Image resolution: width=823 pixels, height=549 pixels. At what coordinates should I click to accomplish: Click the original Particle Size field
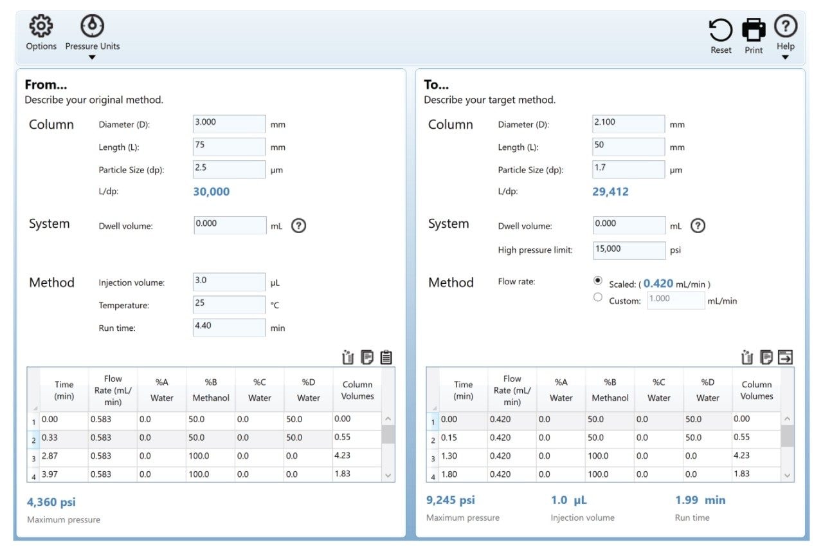(230, 169)
